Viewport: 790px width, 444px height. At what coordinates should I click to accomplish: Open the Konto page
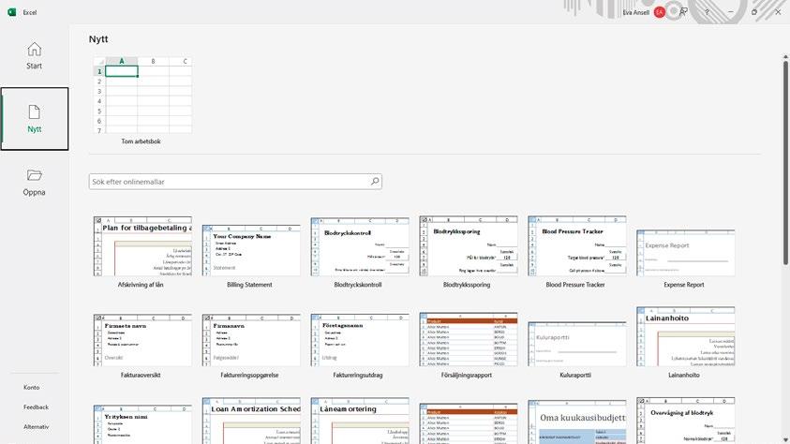click(x=31, y=387)
